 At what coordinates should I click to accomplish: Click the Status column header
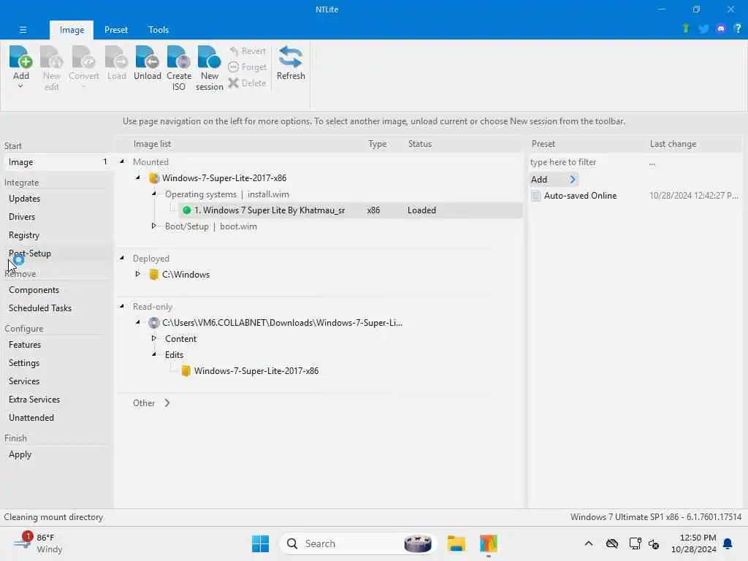point(420,144)
